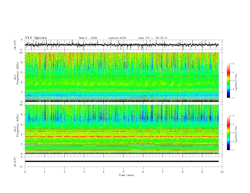Click the ch.1 voltage waveform trace
Viewport: 250px width, 193px height.
(122, 45)
